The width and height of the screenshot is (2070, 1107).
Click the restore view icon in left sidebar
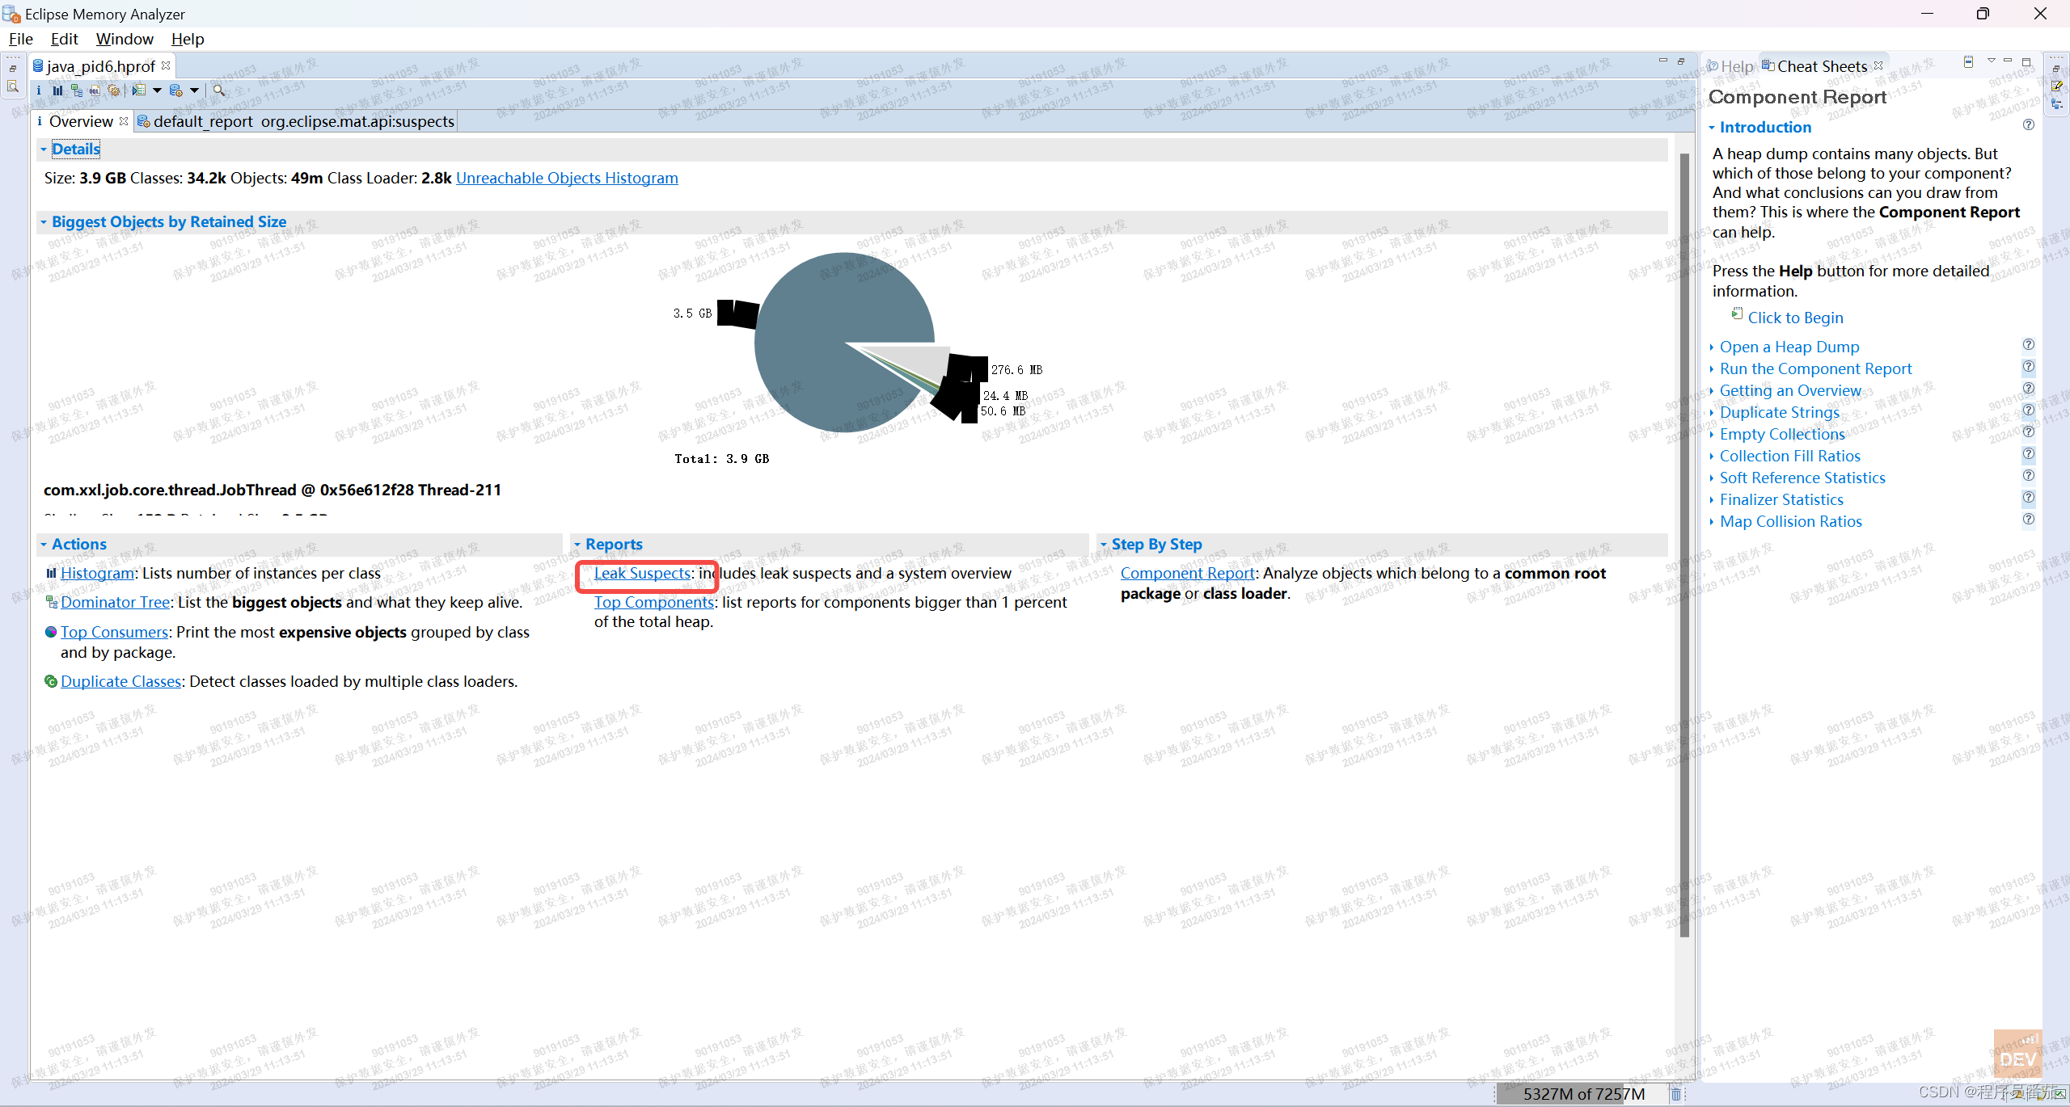click(x=13, y=69)
